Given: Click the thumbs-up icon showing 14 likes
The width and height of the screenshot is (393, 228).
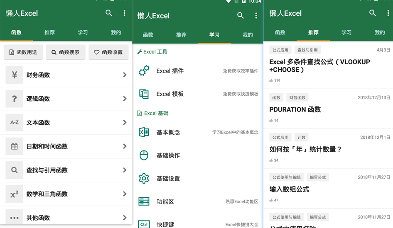Looking at the screenshot, I should [x=271, y=121].
